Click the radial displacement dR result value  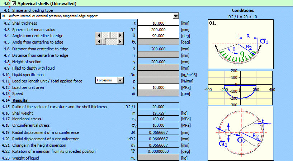[158, 132]
